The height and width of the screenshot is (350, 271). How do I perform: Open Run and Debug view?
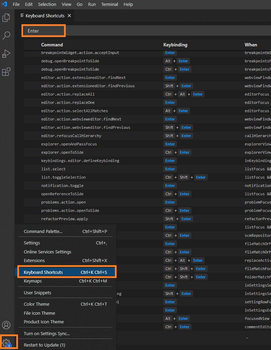coord(6,54)
